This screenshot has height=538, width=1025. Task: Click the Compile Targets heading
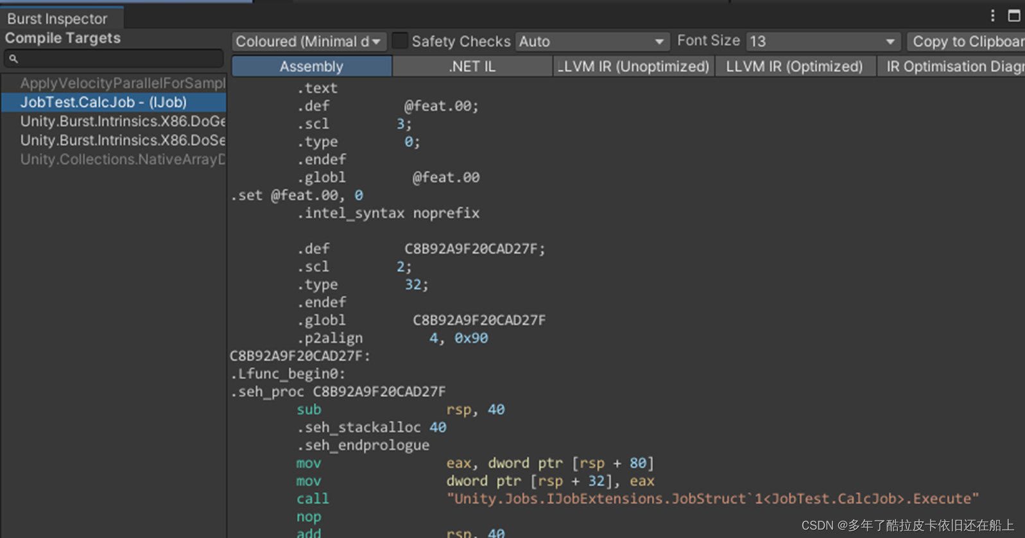pos(63,38)
